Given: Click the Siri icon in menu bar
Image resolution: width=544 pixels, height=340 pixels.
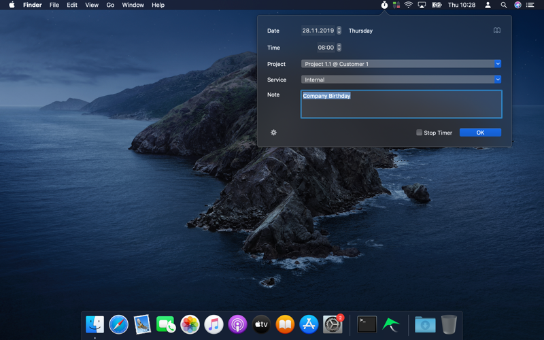Looking at the screenshot, I should tap(517, 5).
